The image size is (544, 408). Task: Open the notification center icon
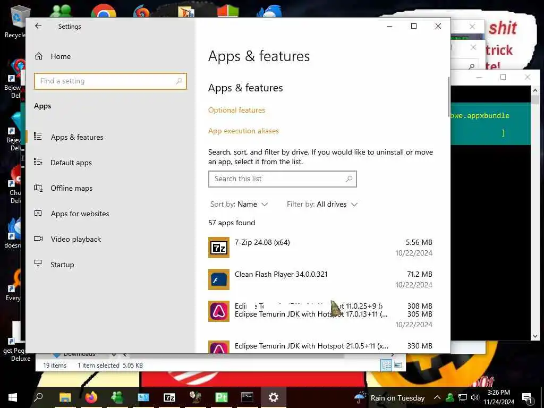tap(527, 398)
